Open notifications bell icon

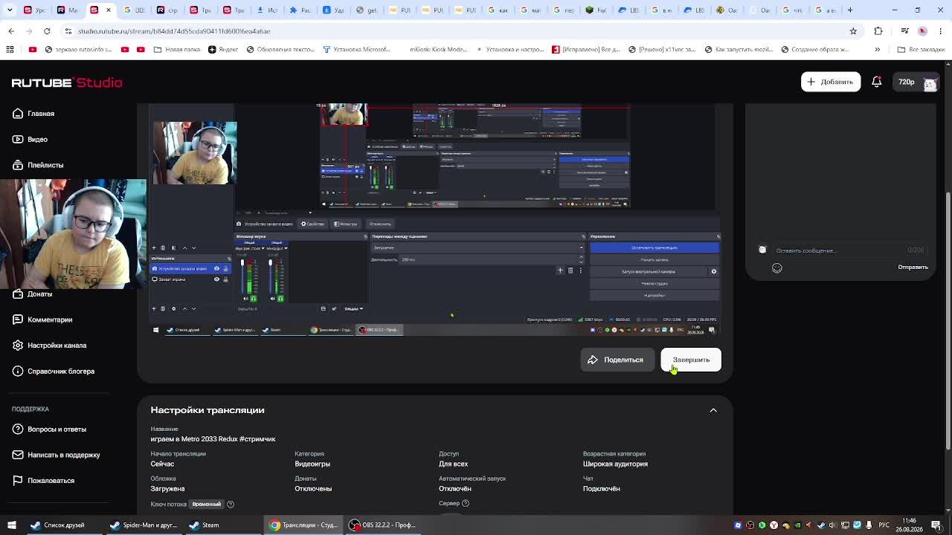(877, 82)
